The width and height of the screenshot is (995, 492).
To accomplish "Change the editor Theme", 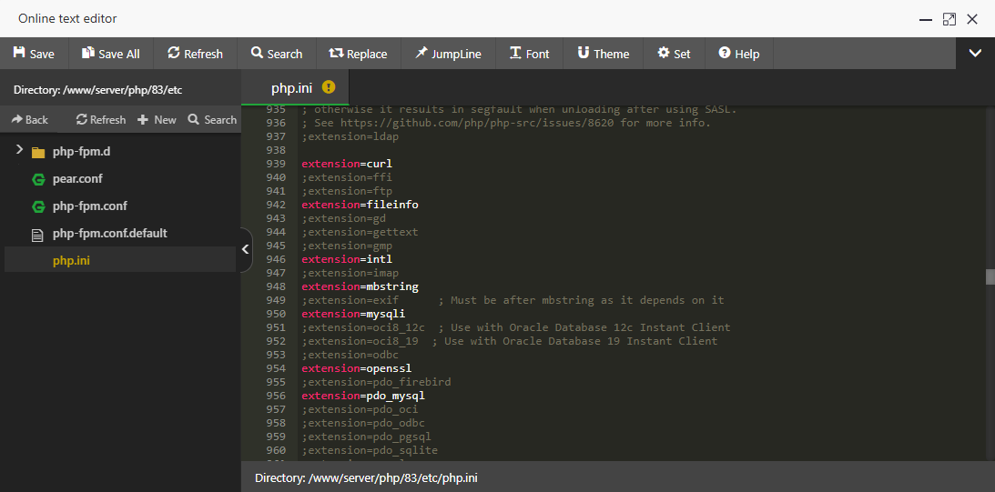I will 603,54.
